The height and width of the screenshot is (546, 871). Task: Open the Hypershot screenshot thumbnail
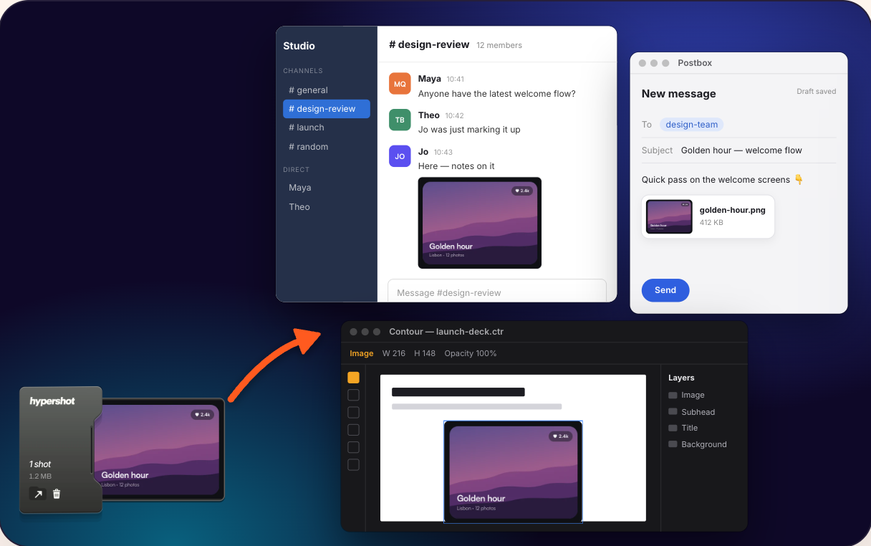click(158, 449)
